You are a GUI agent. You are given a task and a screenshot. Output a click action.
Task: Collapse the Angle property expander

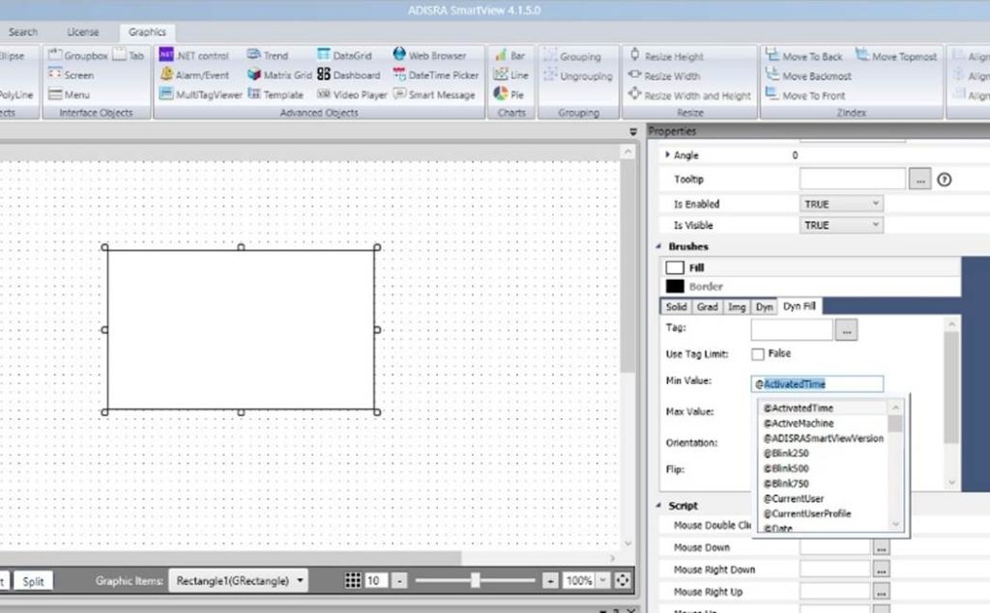667,154
